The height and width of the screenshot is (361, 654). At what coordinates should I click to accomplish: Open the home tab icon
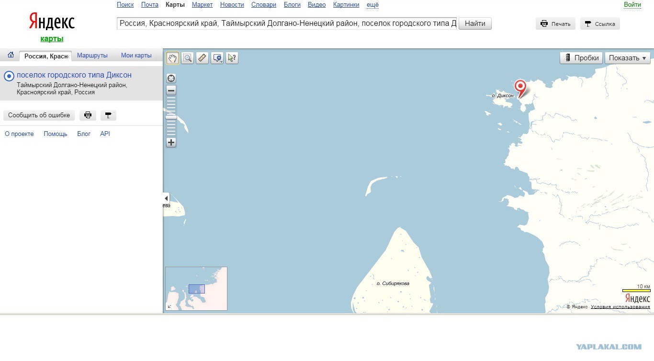(11, 55)
